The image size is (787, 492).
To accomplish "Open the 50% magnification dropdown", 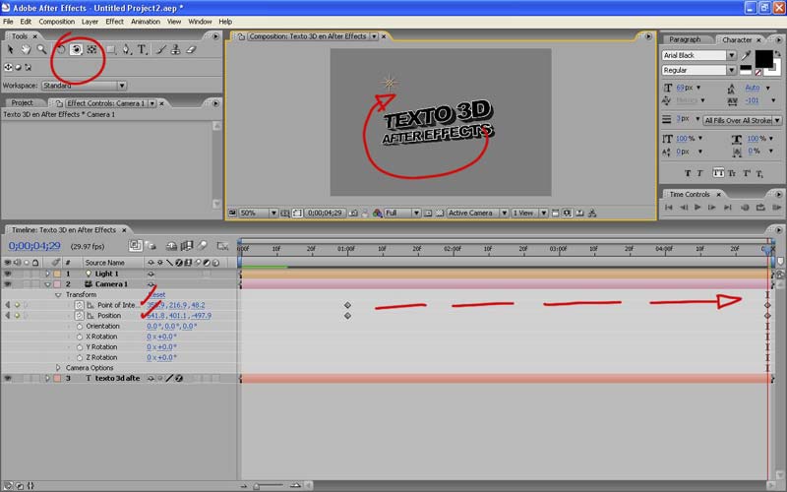I will tap(258, 213).
